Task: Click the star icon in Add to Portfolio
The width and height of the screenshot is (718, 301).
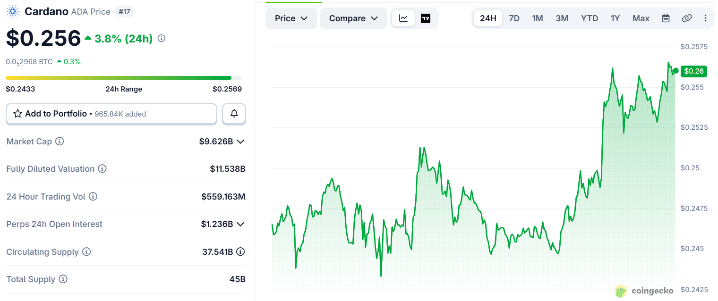Action: 18,114
